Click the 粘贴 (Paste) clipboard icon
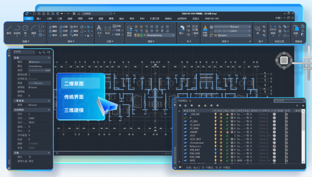 click(x=295, y=29)
